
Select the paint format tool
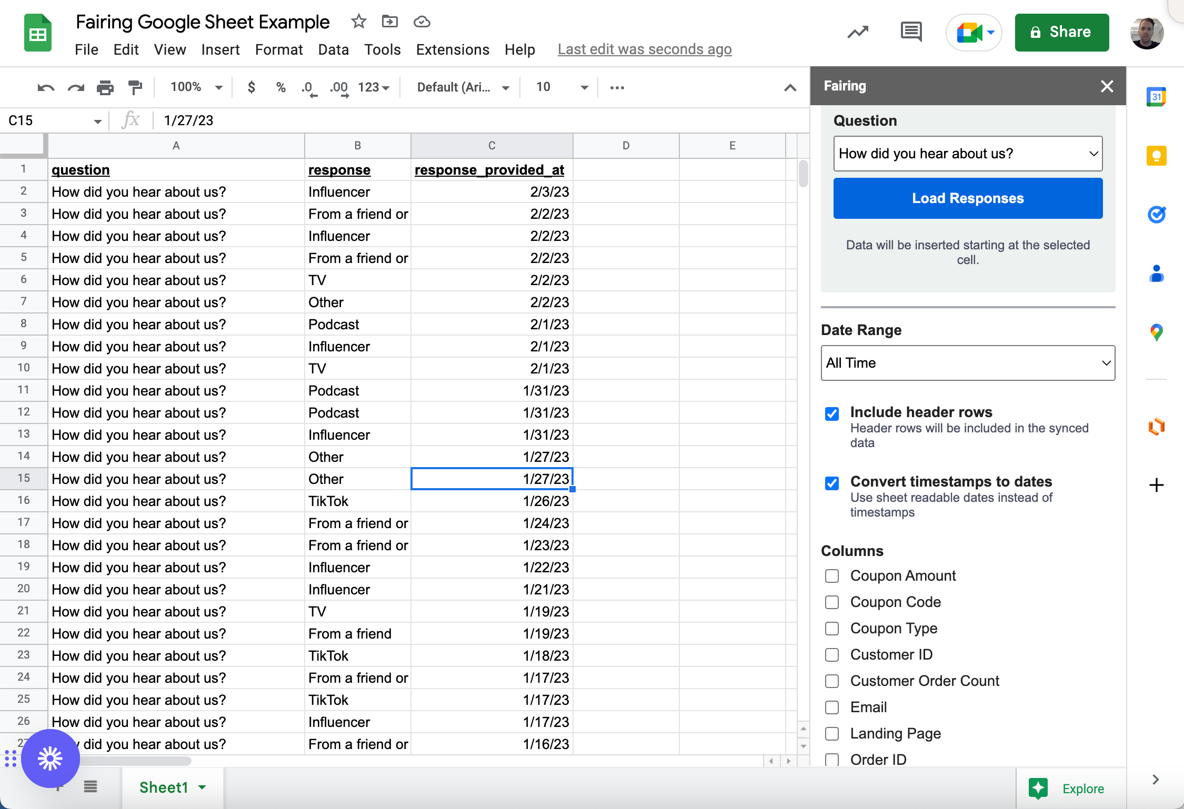pos(135,87)
